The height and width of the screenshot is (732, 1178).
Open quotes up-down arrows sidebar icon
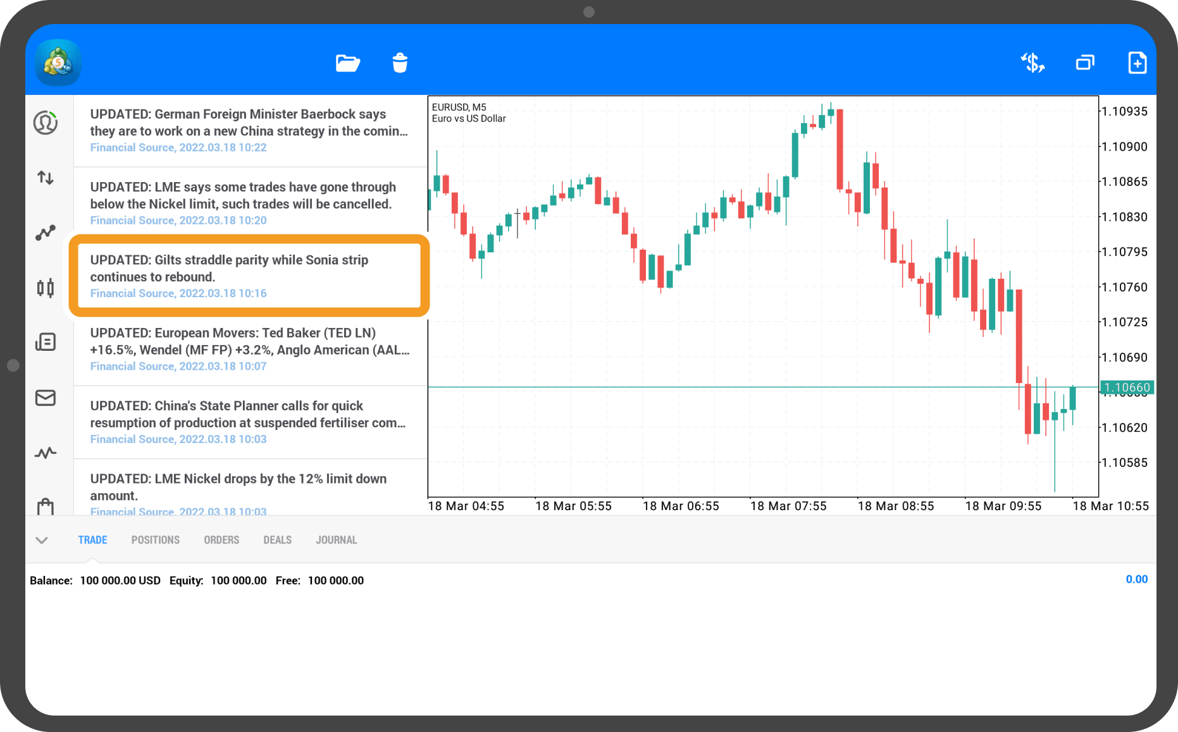coord(46,178)
